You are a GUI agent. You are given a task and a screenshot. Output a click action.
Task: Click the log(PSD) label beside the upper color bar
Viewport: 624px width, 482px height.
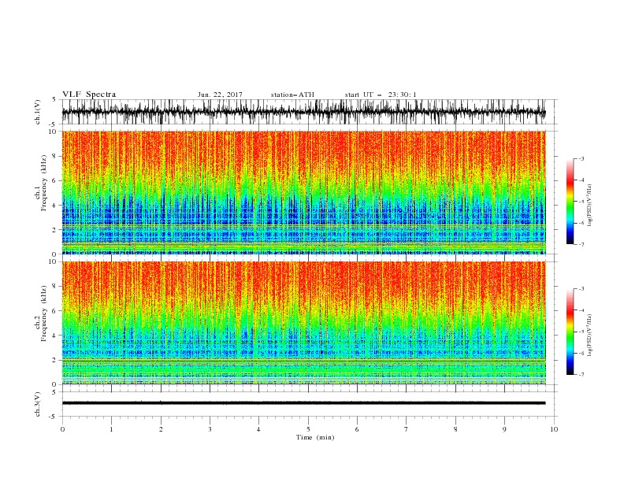589,206
